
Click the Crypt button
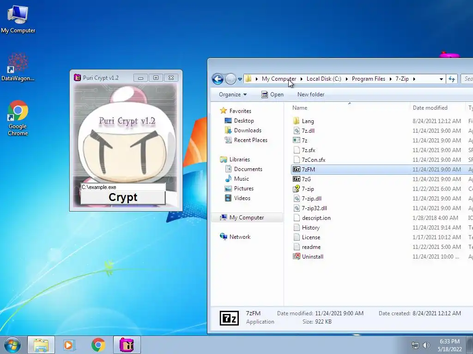point(123,197)
